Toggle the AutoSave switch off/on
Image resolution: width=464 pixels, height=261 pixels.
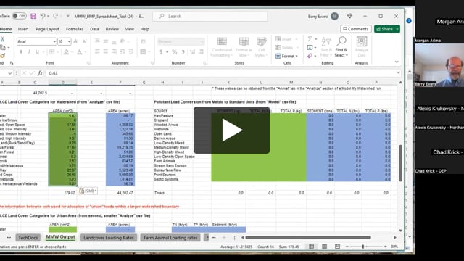(20, 16)
